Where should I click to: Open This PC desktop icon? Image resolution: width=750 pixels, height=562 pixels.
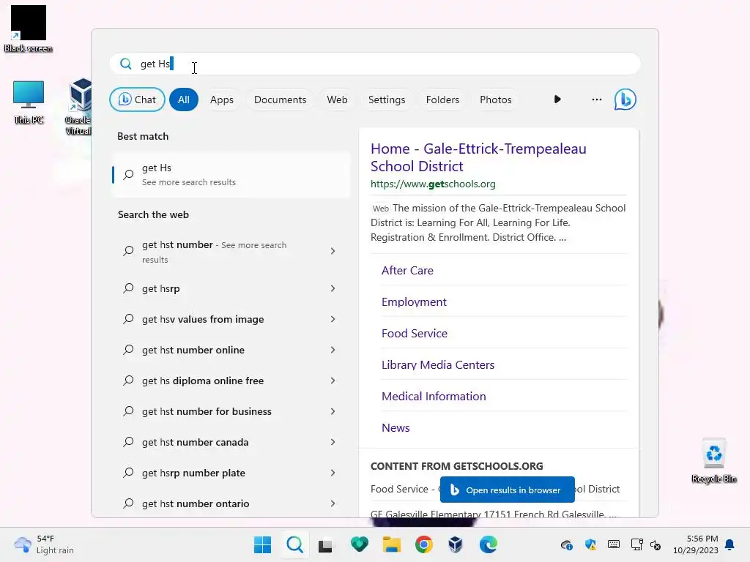pos(29,102)
